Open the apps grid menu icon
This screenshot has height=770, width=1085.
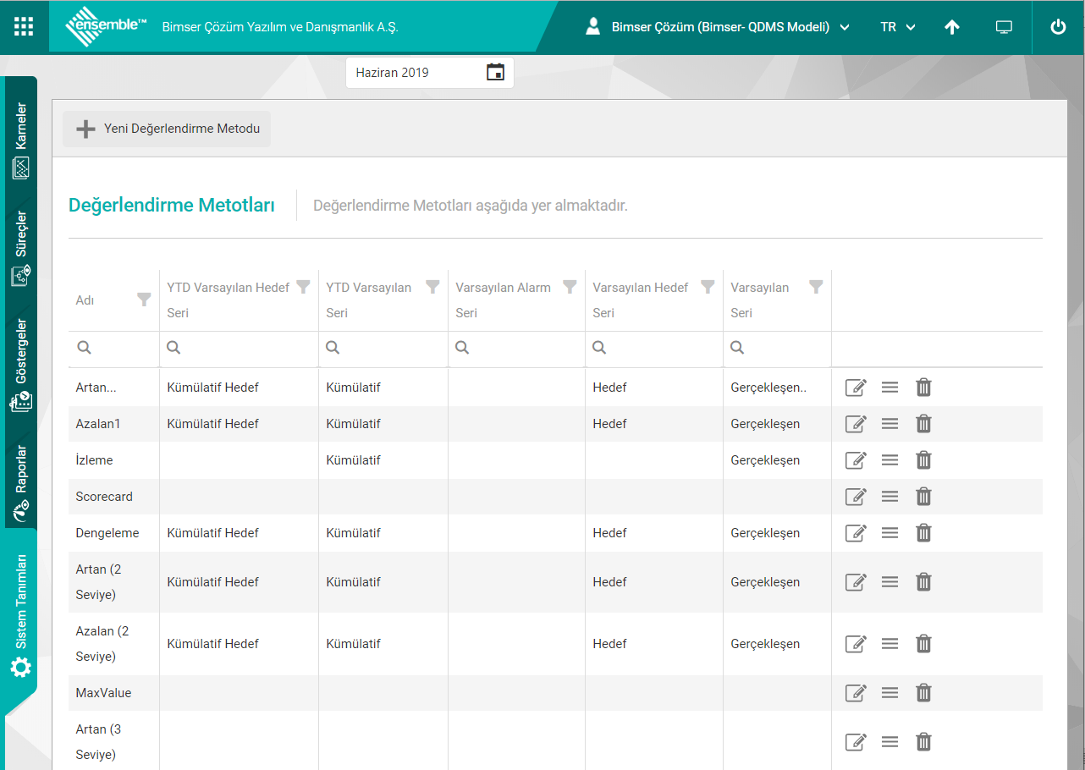pyautogui.click(x=24, y=26)
